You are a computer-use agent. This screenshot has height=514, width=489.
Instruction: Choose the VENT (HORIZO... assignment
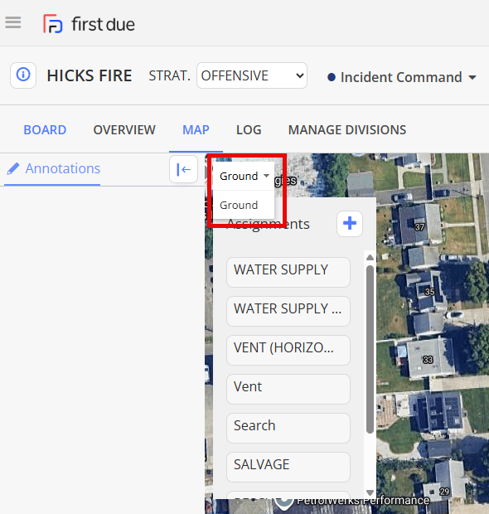[288, 350]
